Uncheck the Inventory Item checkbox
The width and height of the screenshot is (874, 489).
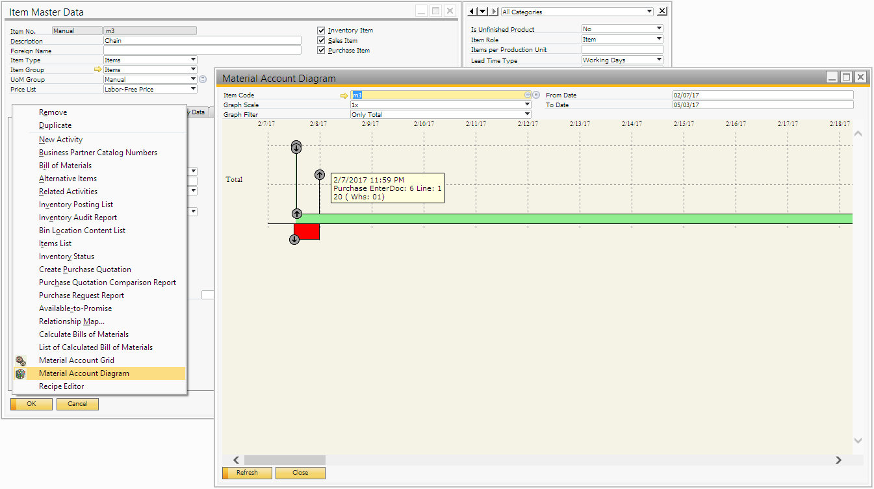coord(321,31)
